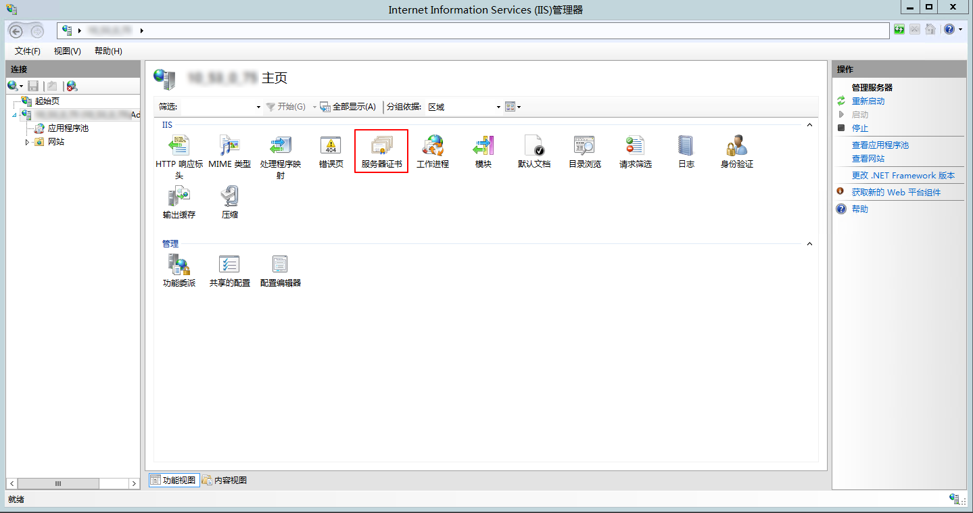
Task: Switch to 内容视图 (Content View) tab
Action: pos(224,481)
